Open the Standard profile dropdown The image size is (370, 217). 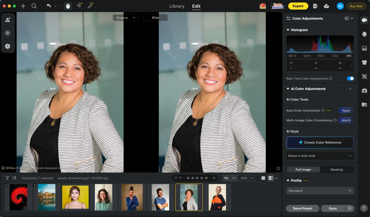point(320,191)
